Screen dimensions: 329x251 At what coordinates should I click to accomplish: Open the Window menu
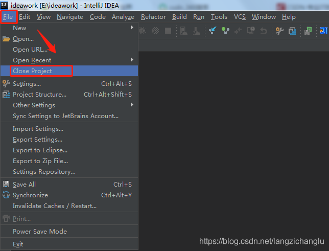click(264, 17)
